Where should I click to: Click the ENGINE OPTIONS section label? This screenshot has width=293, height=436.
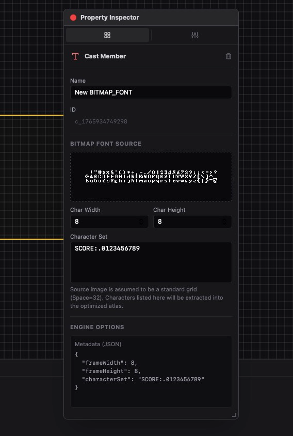point(97,327)
